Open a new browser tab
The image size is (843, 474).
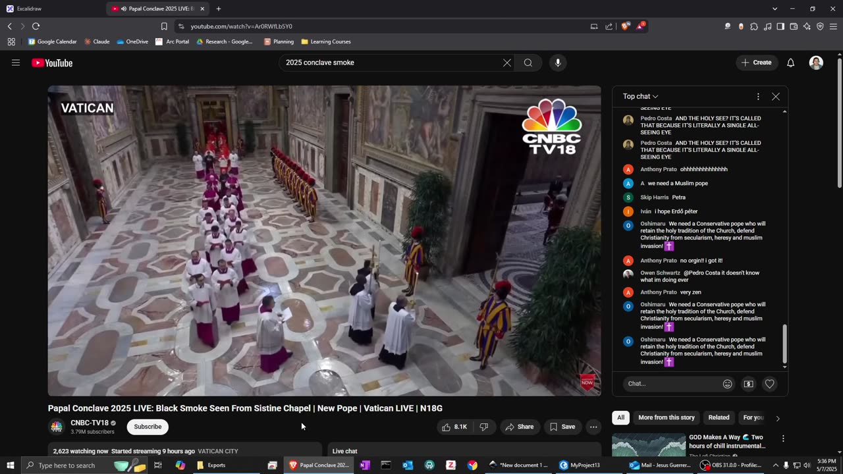tap(219, 9)
